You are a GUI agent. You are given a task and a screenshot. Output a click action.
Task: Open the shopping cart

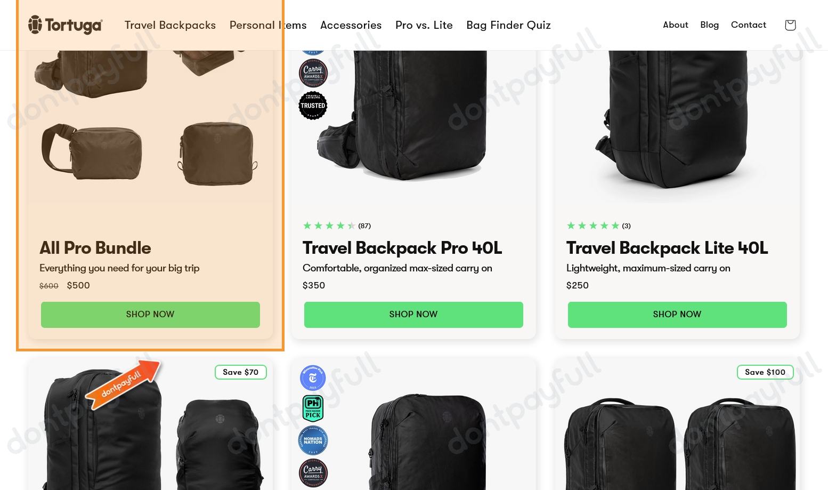[790, 25]
